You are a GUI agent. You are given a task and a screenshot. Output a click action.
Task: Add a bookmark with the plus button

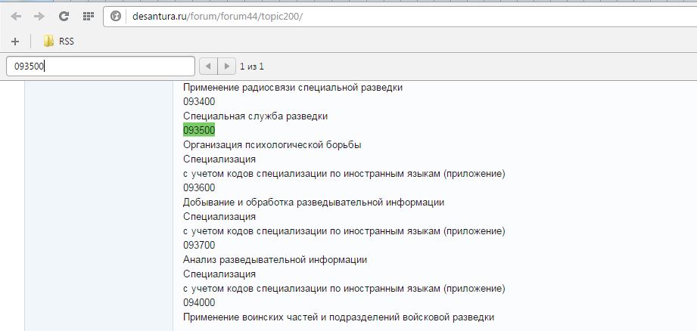[15, 41]
